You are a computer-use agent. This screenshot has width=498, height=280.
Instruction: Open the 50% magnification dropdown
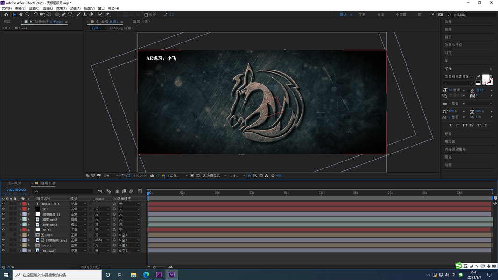111,175
